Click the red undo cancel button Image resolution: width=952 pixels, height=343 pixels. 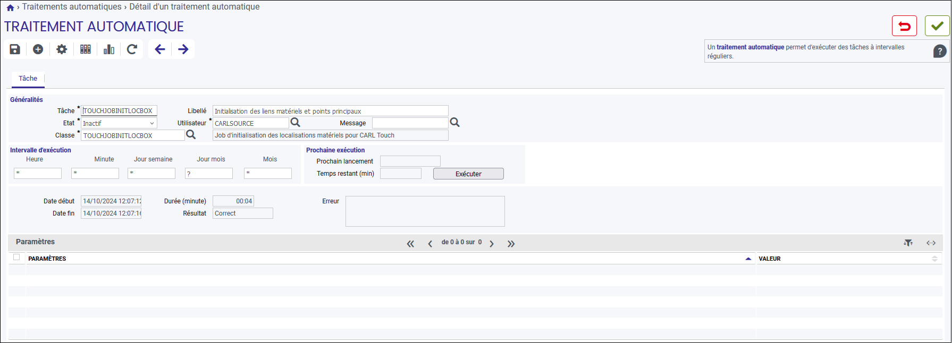(x=904, y=26)
